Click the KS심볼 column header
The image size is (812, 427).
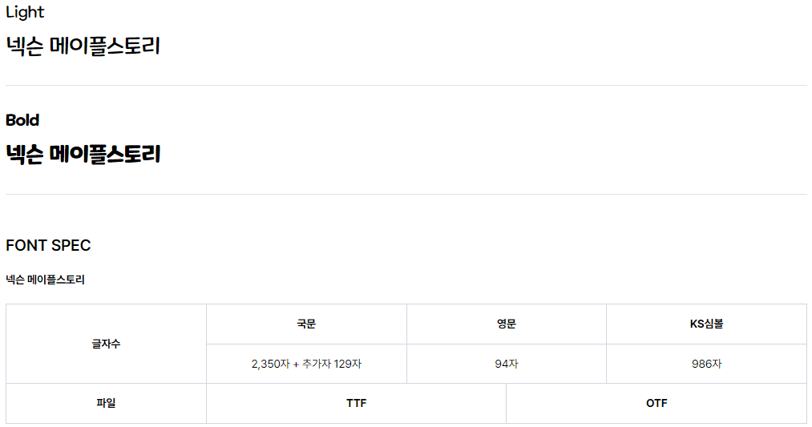706,324
